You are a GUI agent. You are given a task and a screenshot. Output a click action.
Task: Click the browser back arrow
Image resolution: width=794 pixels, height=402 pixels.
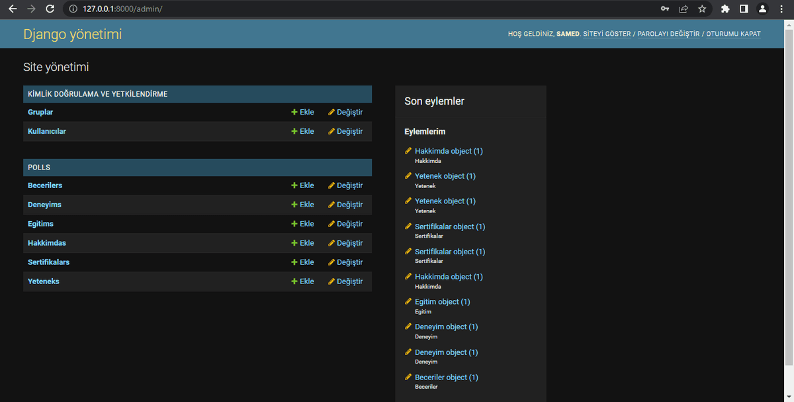click(12, 9)
